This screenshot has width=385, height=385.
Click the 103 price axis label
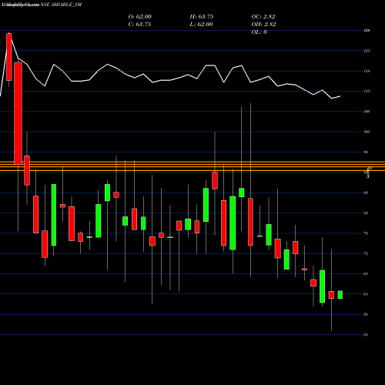coord(367,132)
